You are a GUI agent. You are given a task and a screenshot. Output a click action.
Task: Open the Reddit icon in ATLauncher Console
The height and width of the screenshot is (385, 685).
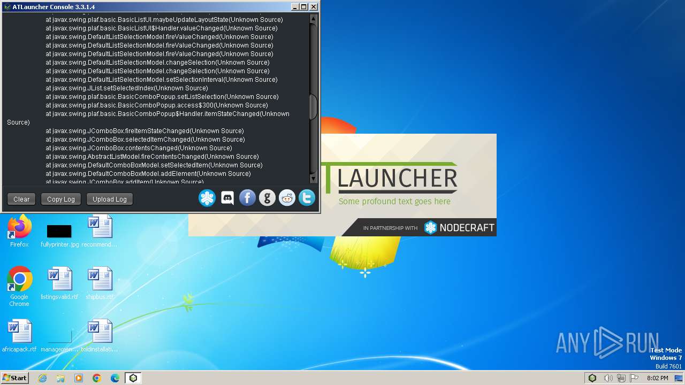(x=287, y=198)
